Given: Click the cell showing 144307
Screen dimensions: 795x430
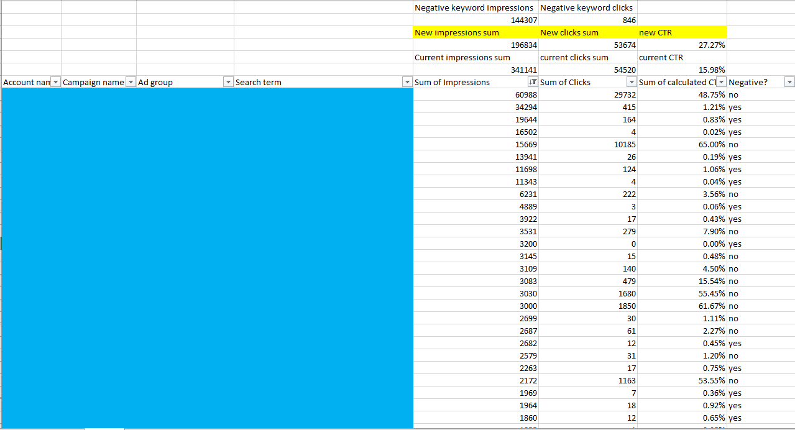Looking at the screenshot, I should point(476,20).
